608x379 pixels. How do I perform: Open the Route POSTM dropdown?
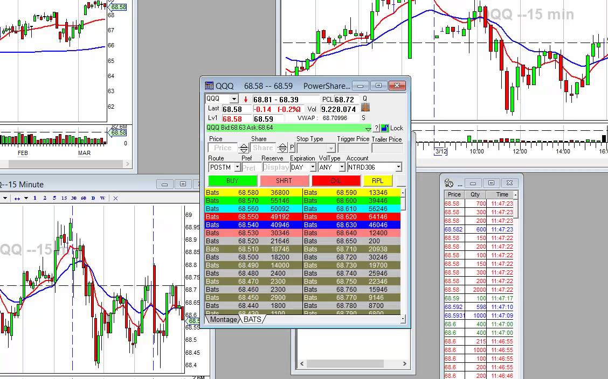click(237, 167)
